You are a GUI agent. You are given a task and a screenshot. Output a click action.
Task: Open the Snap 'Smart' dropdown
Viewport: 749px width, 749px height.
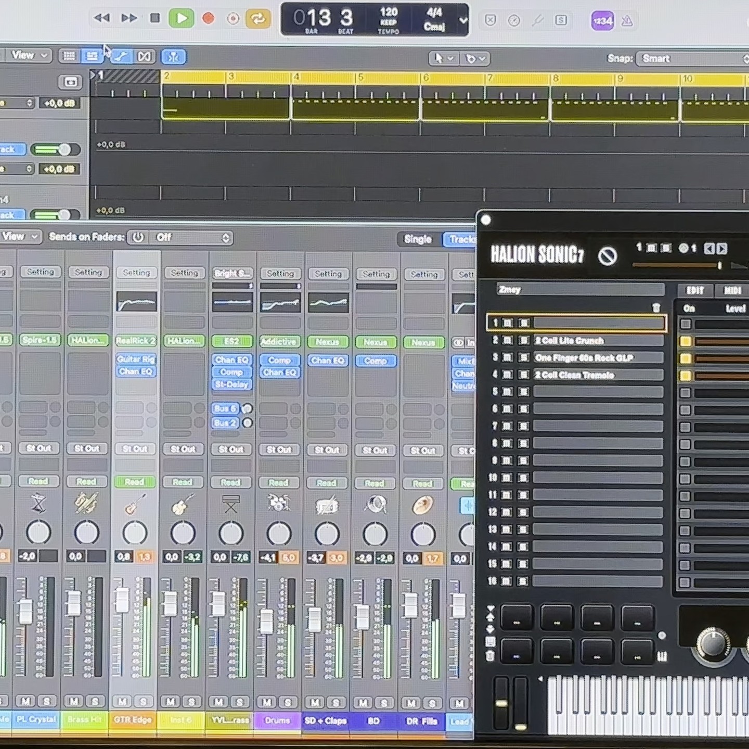pos(694,59)
